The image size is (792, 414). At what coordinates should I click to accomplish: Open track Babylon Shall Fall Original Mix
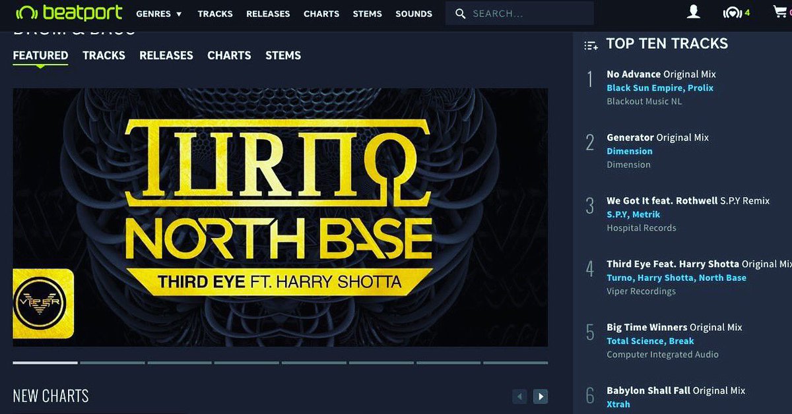pyautogui.click(x=676, y=391)
